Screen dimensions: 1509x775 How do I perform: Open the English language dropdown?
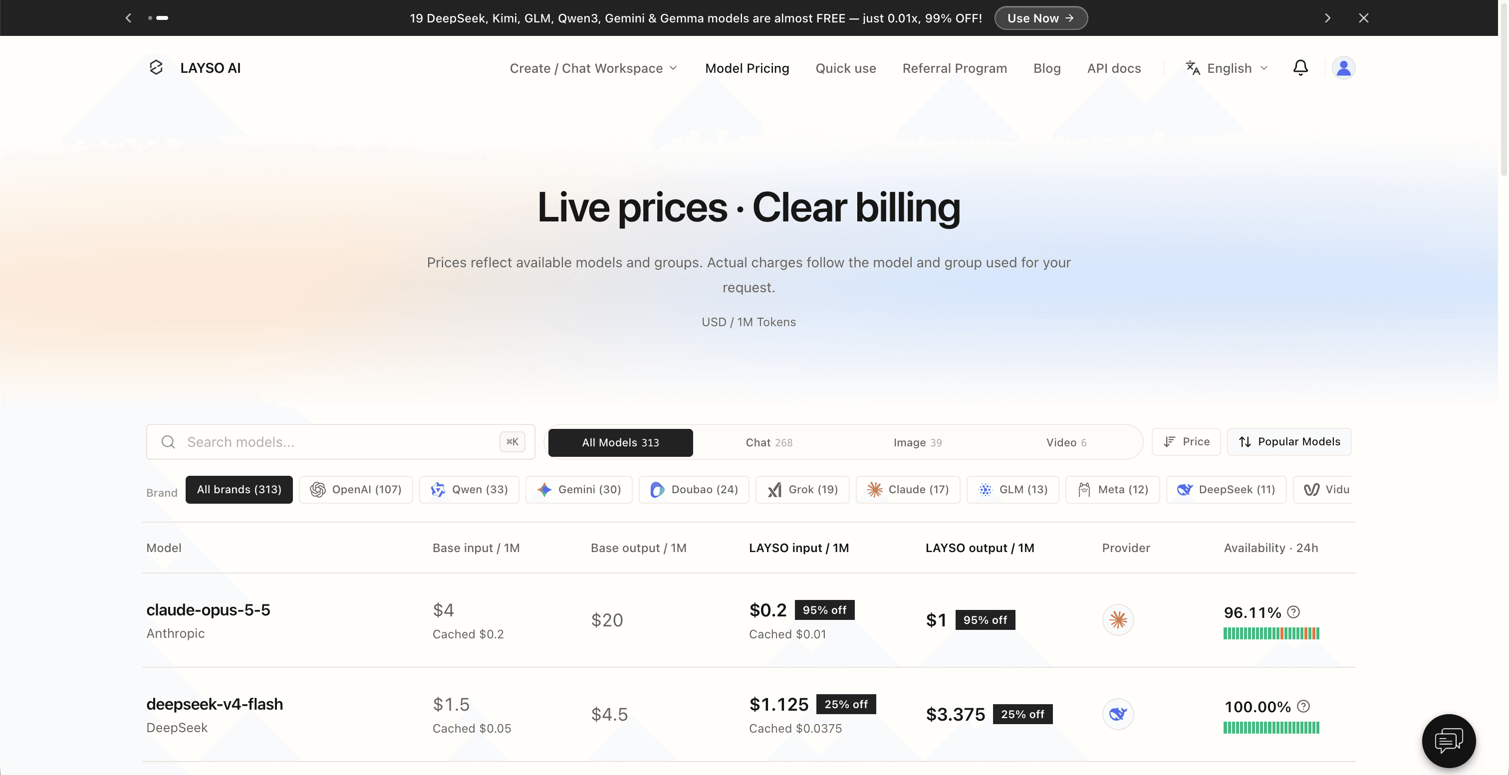pyautogui.click(x=1227, y=68)
